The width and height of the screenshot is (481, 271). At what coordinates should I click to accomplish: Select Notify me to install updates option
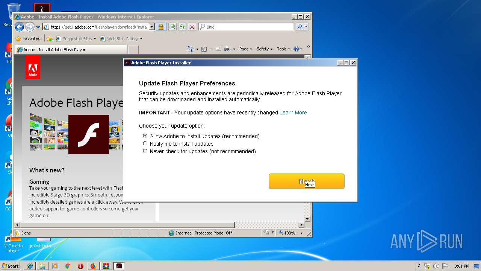tap(145, 143)
